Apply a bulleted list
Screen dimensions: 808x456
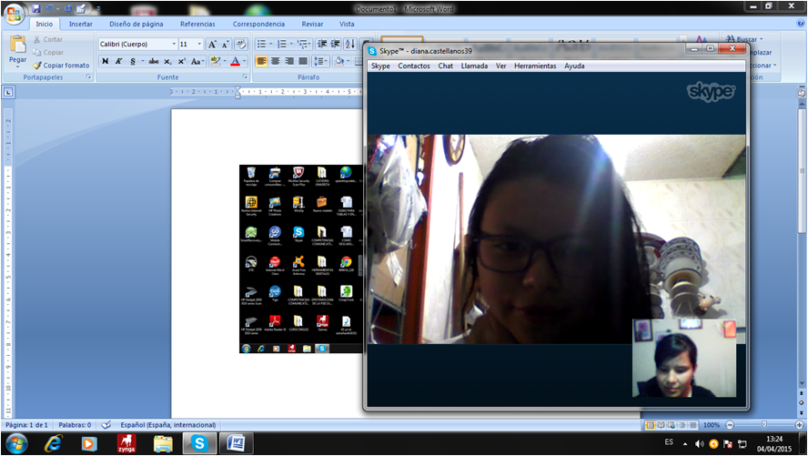(x=261, y=45)
